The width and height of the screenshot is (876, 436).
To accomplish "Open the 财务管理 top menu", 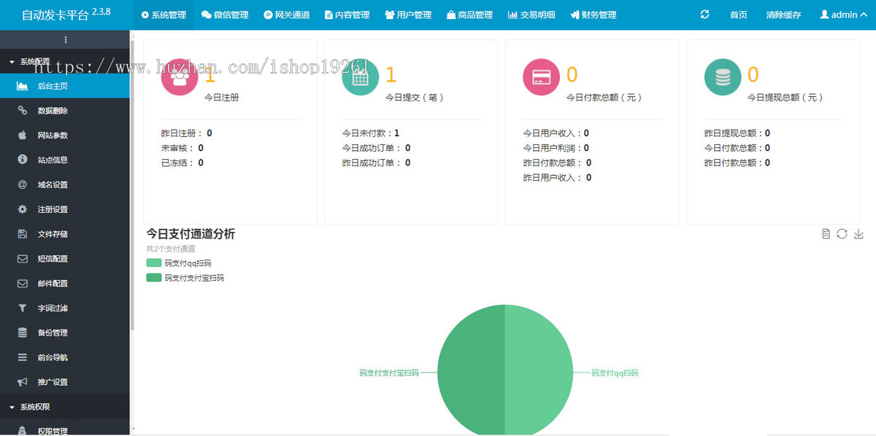I will pyautogui.click(x=593, y=15).
